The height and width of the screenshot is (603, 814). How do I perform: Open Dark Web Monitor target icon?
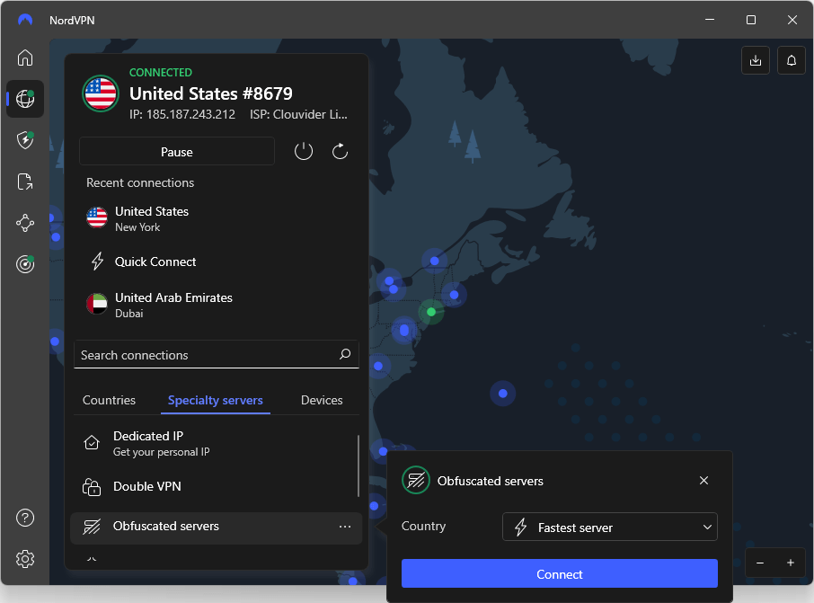(x=25, y=264)
